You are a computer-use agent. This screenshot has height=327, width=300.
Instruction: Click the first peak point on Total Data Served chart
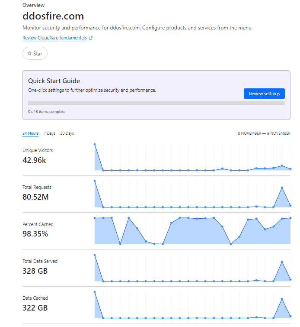[95, 255]
